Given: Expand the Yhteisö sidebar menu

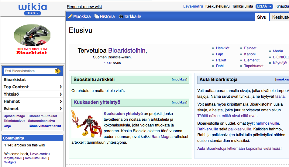Looking at the screenshot, I should point(33,94).
